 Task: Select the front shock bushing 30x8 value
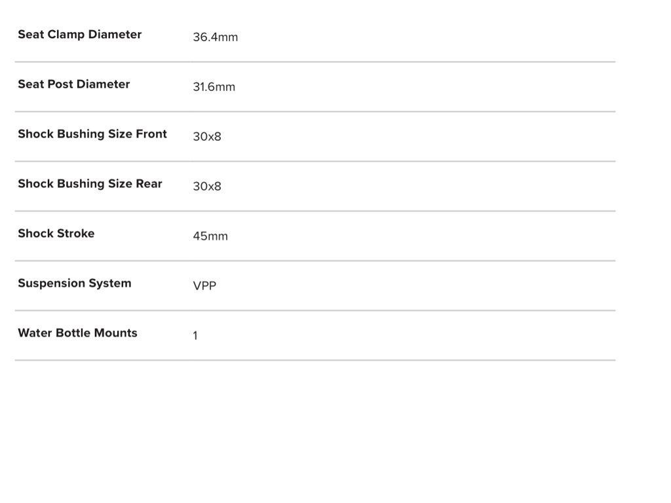(x=207, y=137)
